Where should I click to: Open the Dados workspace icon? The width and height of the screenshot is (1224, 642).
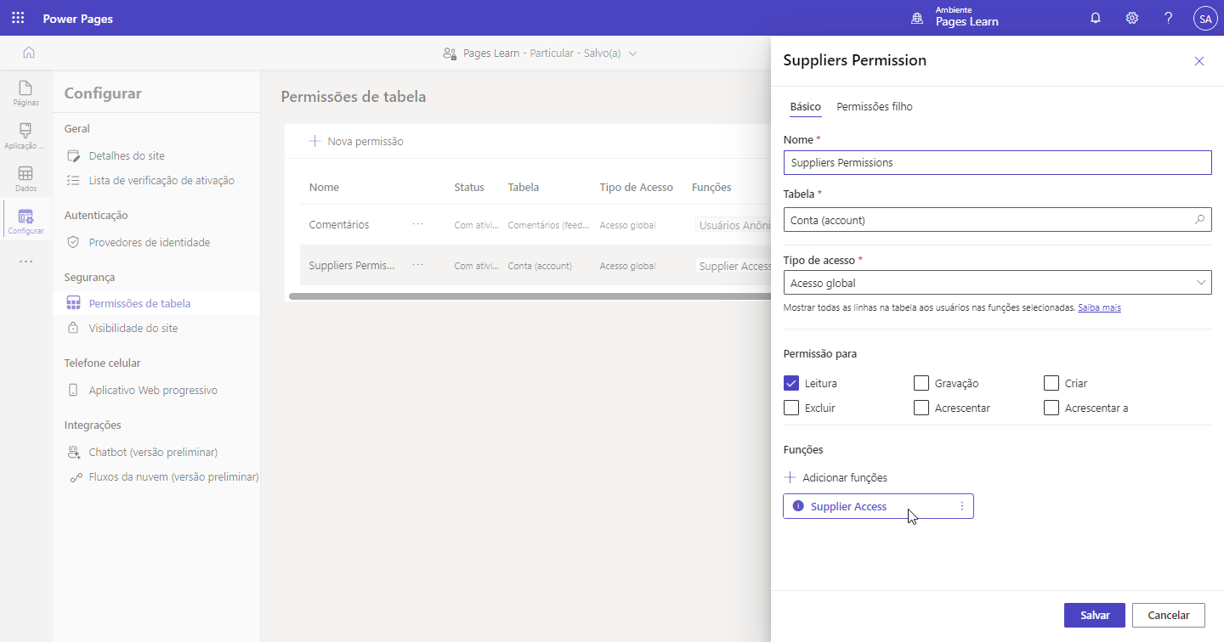(x=25, y=178)
